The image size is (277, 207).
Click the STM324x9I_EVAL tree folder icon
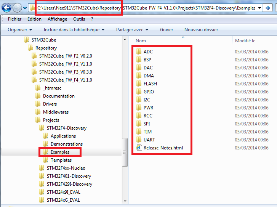(42, 192)
